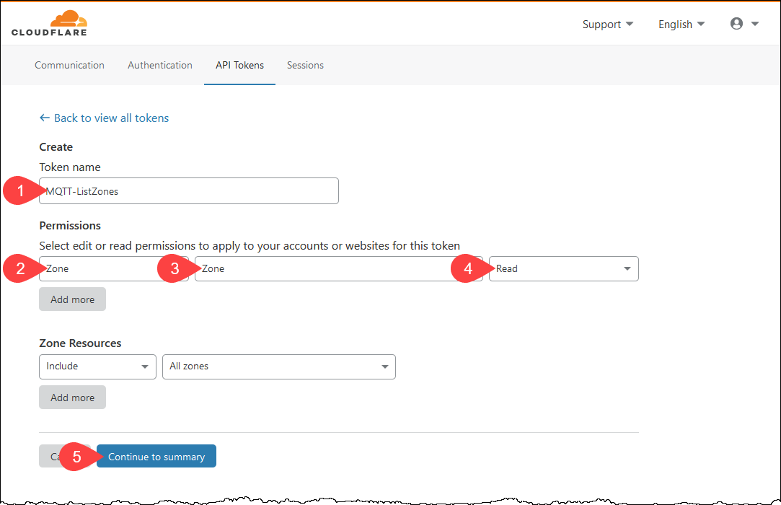Click Add more under Permissions

72,299
